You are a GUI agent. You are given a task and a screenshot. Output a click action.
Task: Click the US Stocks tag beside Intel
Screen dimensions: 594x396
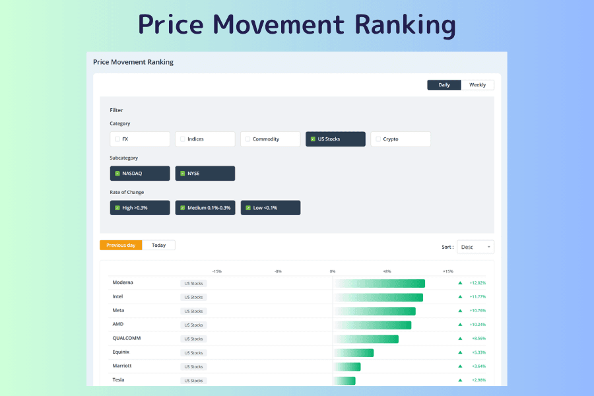(193, 298)
